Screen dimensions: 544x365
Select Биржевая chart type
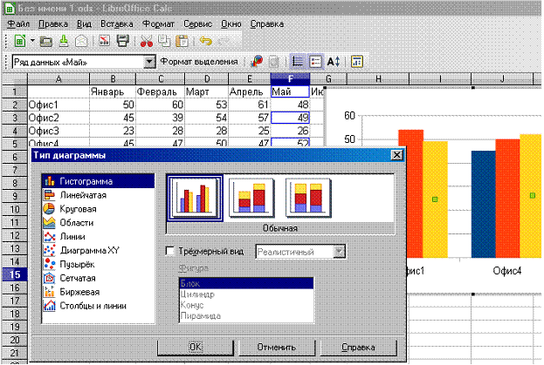point(98,292)
